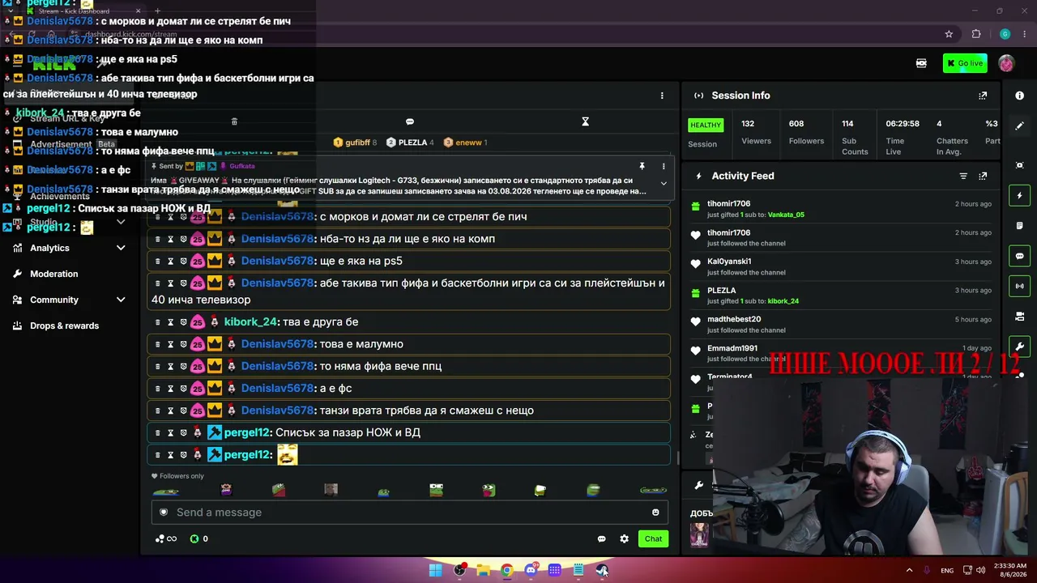Expand the pinned giveaway message

pos(664,183)
